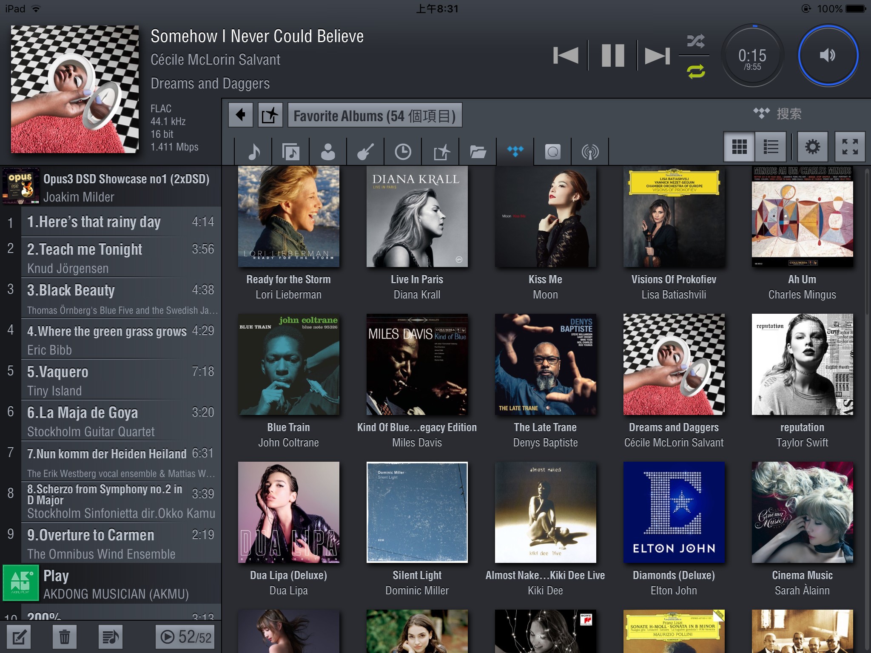
Task: Open the History clock tab
Action: pyautogui.click(x=403, y=151)
